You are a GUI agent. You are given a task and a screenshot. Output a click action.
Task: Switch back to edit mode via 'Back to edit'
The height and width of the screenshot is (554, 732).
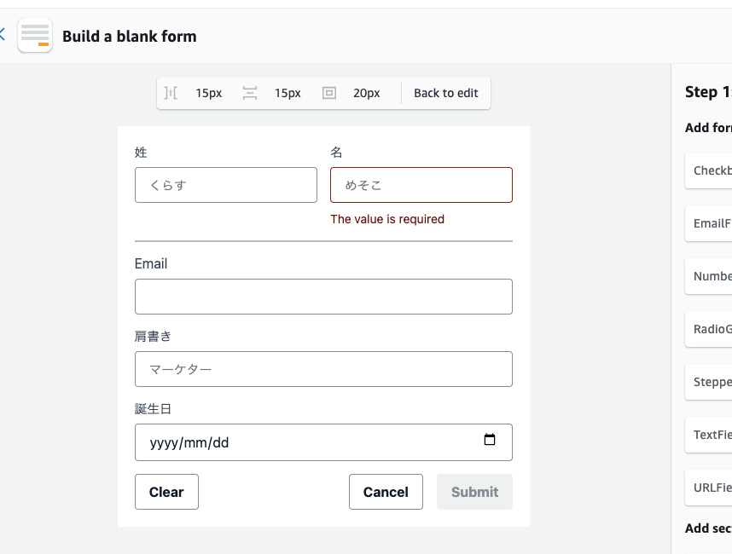[x=445, y=93]
